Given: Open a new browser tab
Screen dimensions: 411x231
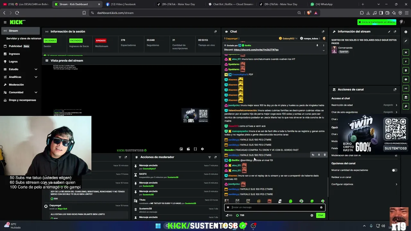Looking at the screenshot, I should click(363, 4).
